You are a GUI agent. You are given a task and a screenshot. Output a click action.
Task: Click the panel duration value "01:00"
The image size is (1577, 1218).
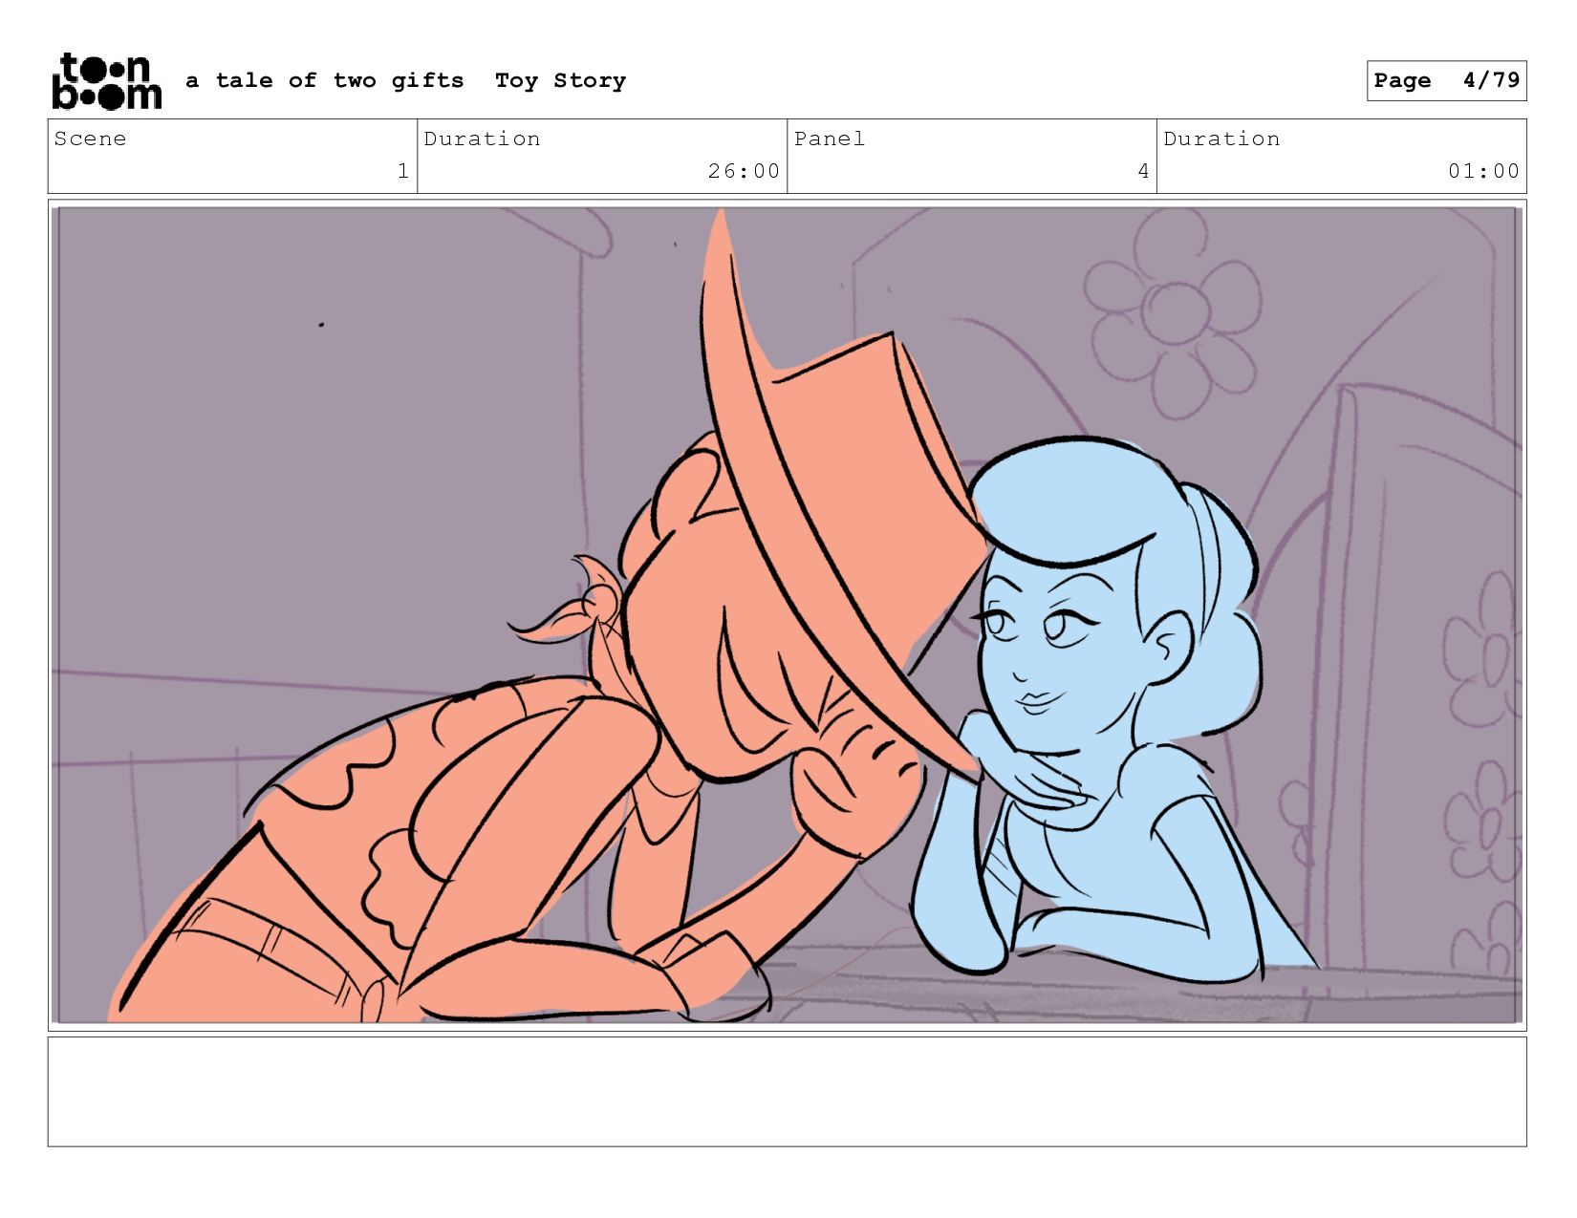coord(1483,171)
